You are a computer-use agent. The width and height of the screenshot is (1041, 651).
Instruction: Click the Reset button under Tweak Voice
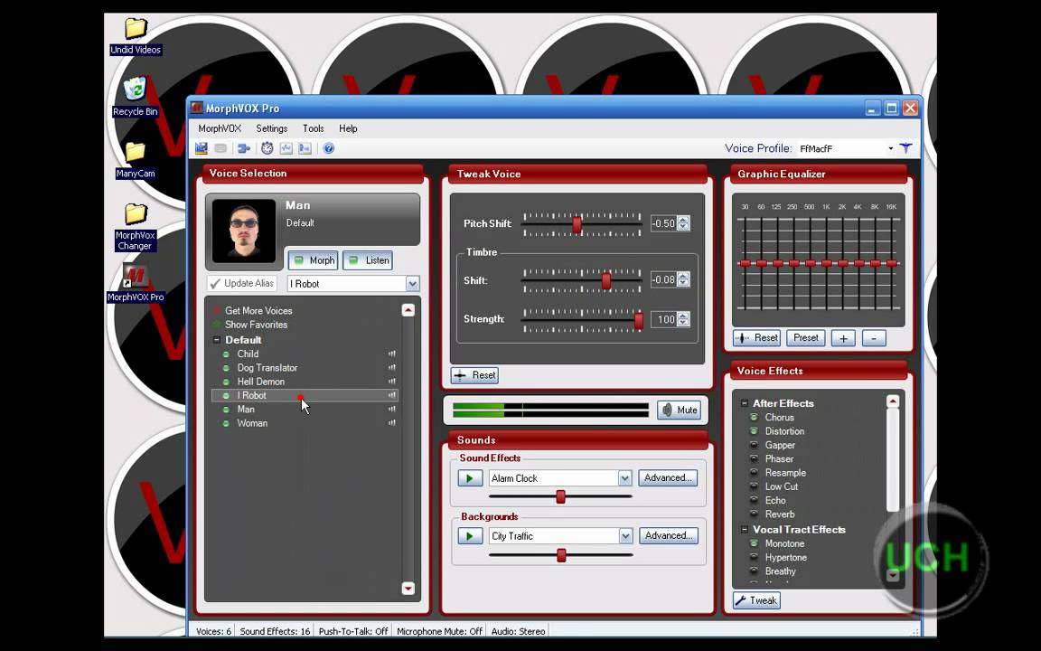point(474,375)
